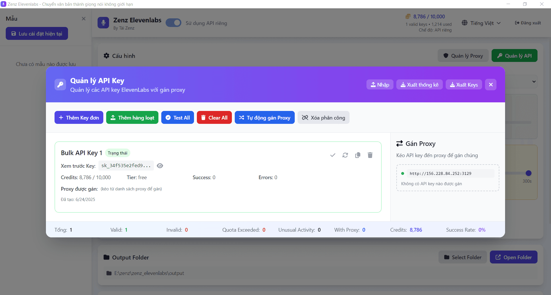Screen dimensions: 551x295
Task: Click the credits 8,786 / 10,000 counter
Action: (x=429, y=17)
